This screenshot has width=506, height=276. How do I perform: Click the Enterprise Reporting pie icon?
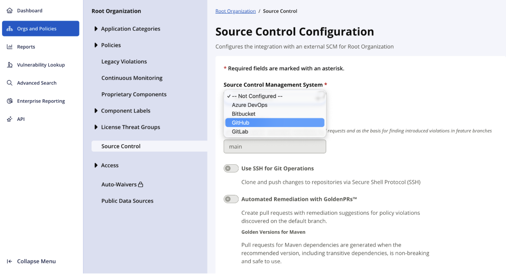pos(10,101)
